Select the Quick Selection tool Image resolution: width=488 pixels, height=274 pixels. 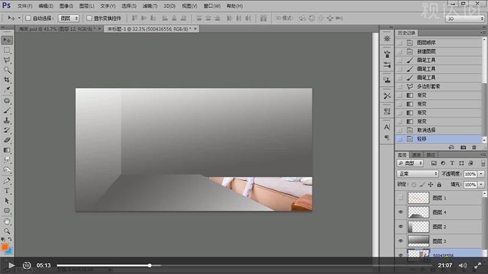(x=7, y=70)
